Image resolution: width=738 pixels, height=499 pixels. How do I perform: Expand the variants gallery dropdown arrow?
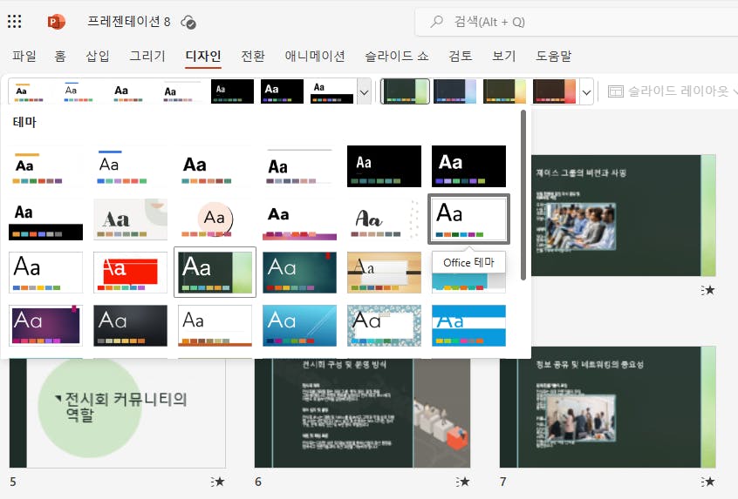586,91
